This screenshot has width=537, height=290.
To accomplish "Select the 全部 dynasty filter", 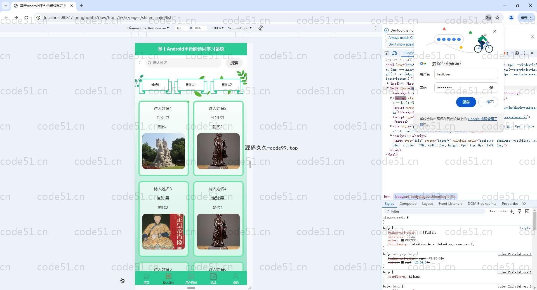I will [156, 85].
